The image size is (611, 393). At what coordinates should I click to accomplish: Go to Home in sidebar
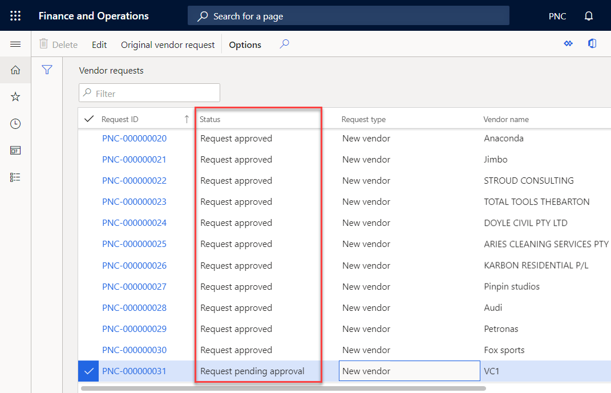click(15, 70)
